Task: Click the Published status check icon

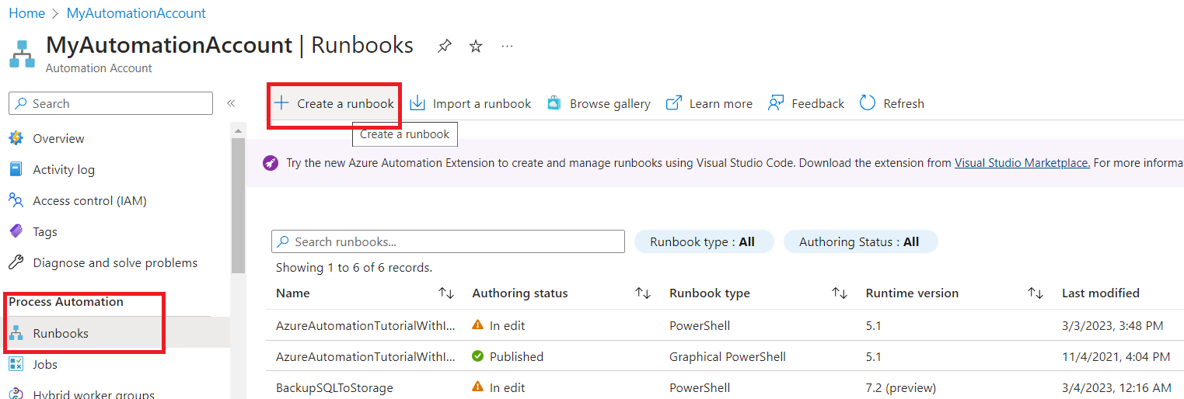Action: (x=478, y=356)
